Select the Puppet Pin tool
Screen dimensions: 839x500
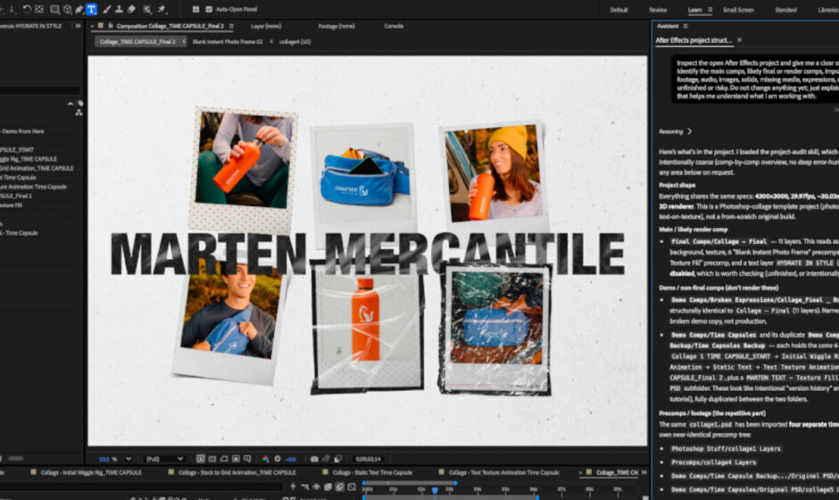click(x=161, y=9)
